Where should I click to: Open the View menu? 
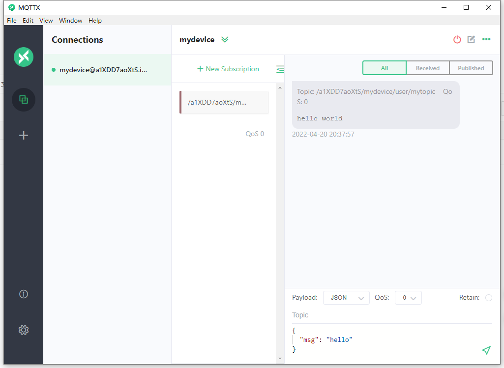tap(46, 20)
